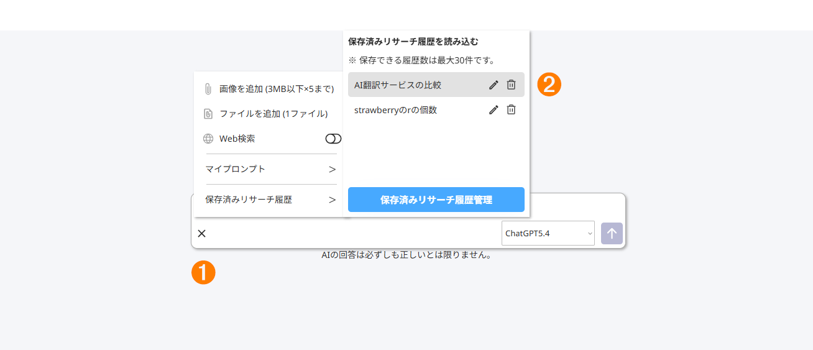Select 画像を追加 (3MB以下×5まで)
Screen dimensions: 813x350
[277, 89]
